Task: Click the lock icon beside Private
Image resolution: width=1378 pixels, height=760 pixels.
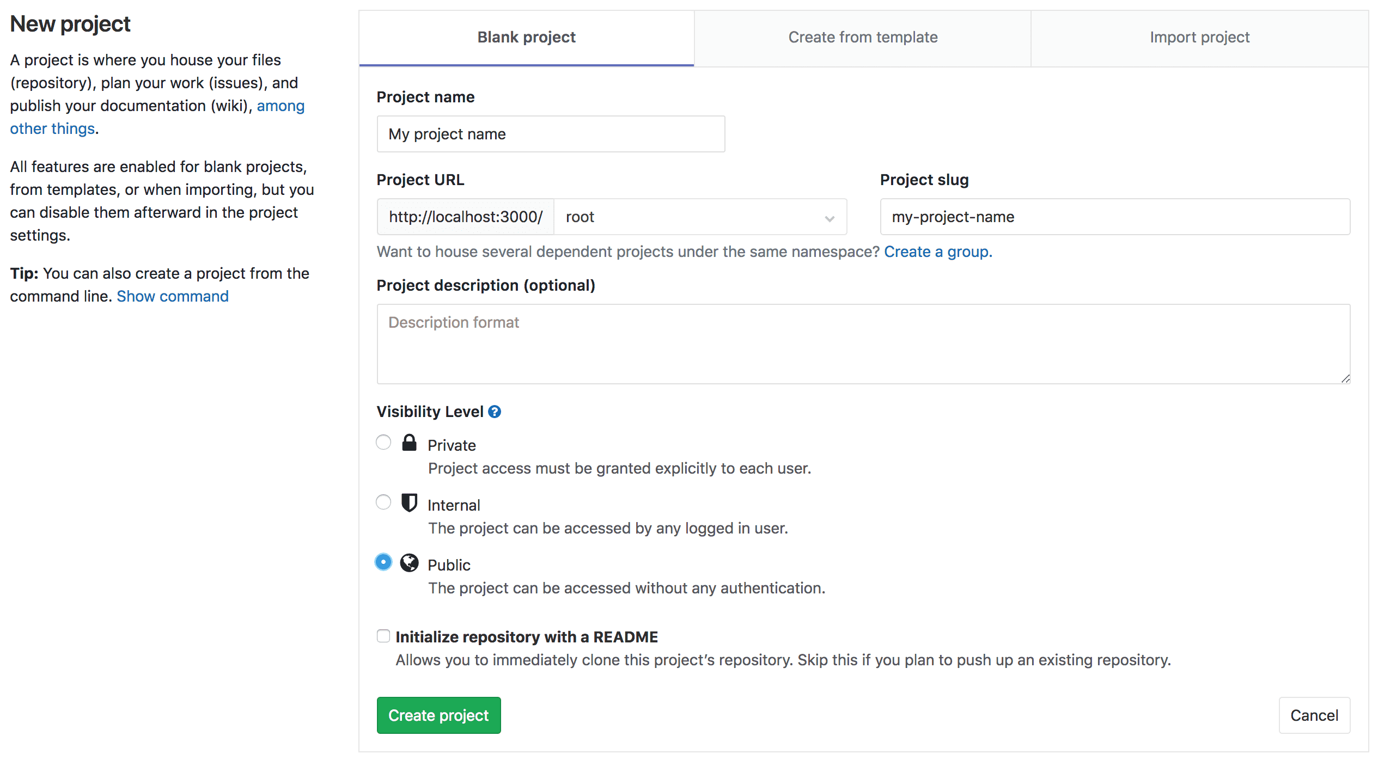Action: click(408, 444)
